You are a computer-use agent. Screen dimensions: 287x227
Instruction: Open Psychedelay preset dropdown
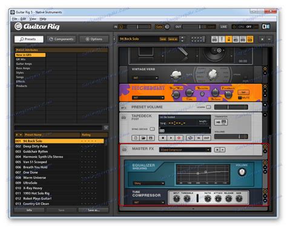tap(148, 97)
